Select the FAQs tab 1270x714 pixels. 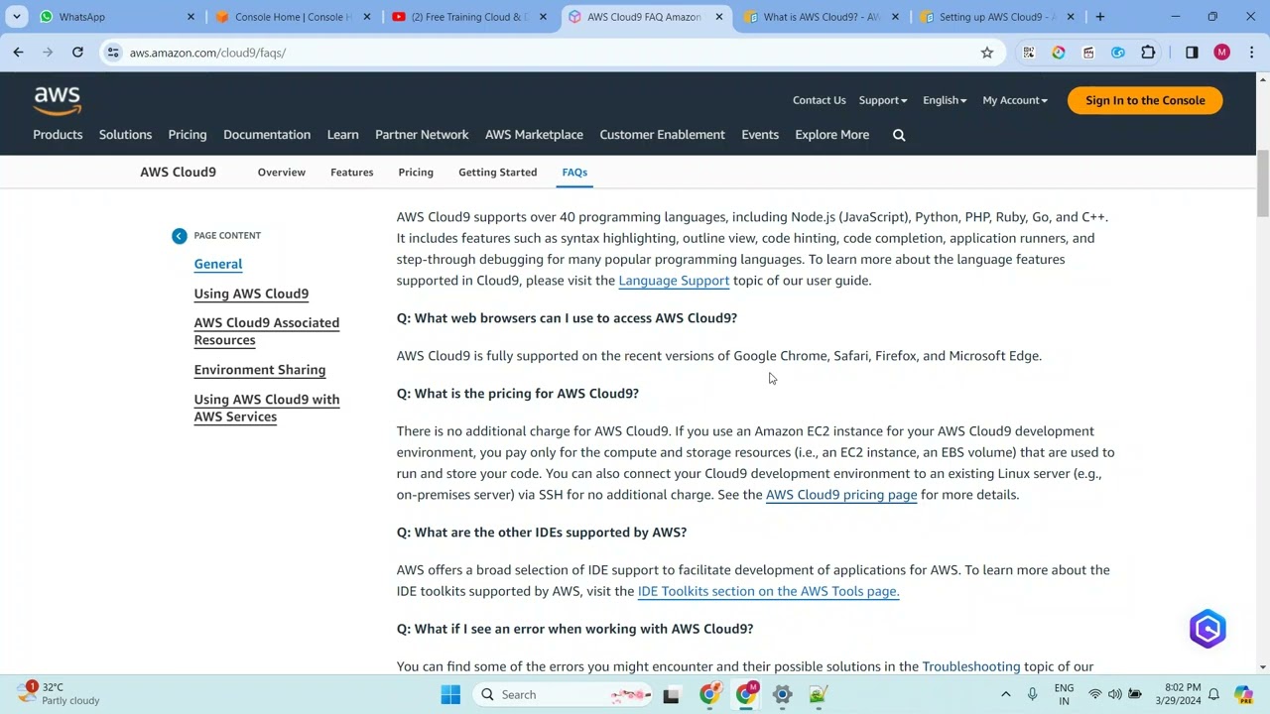click(574, 173)
